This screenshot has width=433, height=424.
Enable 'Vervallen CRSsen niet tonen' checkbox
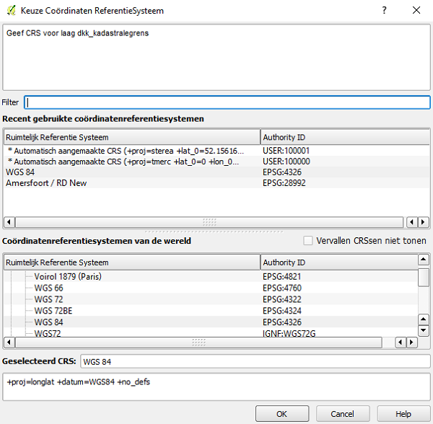coord(309,241)
